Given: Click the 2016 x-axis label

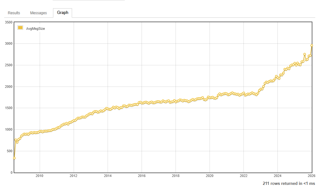Looking at the screenshot, I should [x=142, y=176].
